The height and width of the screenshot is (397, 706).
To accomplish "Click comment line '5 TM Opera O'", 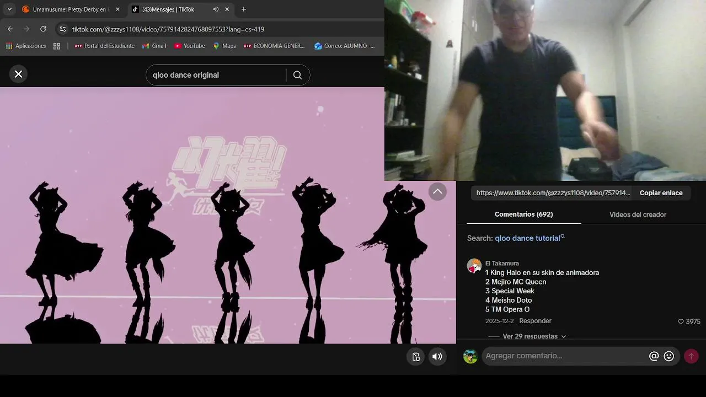I will click(x=507, y=309).
